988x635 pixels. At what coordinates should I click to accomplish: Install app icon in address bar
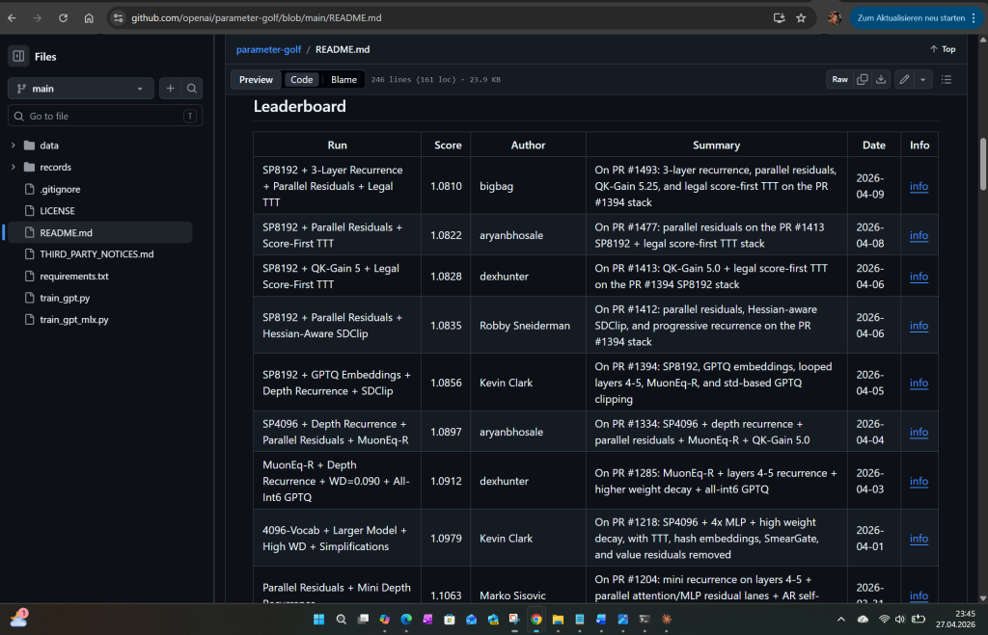(x=779, y=17)
